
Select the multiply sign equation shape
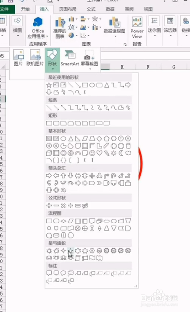pyautogui.click(x=63, y=205)
